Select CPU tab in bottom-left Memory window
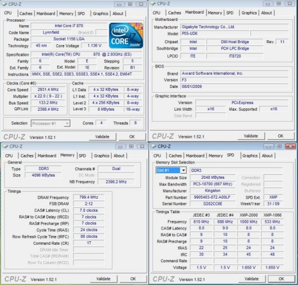The height and width of the screenshot is (285, 298). 9,156
